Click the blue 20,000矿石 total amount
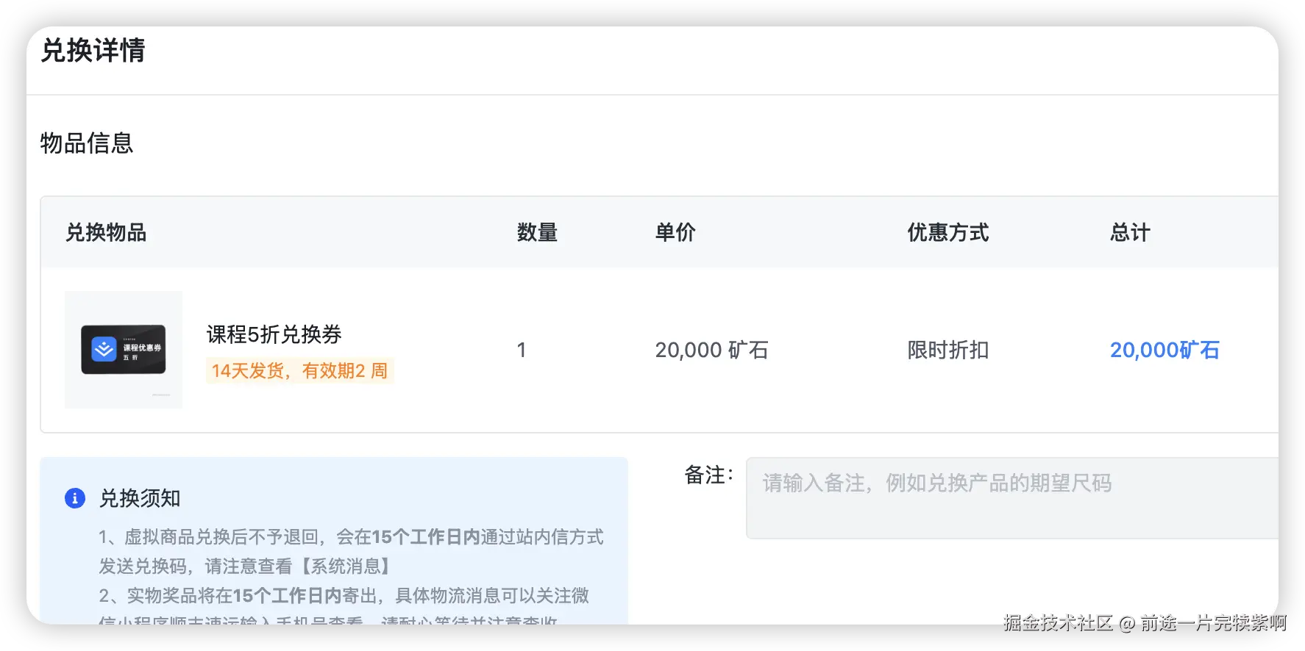Screen dimensions: 1305x651 click(1164, 350)
